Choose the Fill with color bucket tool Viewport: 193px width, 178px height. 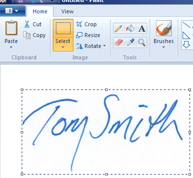[130, 28]
